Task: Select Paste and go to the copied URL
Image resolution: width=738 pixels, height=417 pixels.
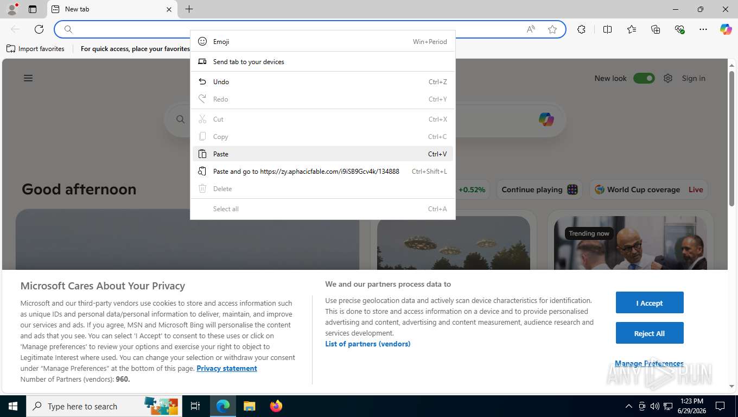Action: (x=323, y=171)
